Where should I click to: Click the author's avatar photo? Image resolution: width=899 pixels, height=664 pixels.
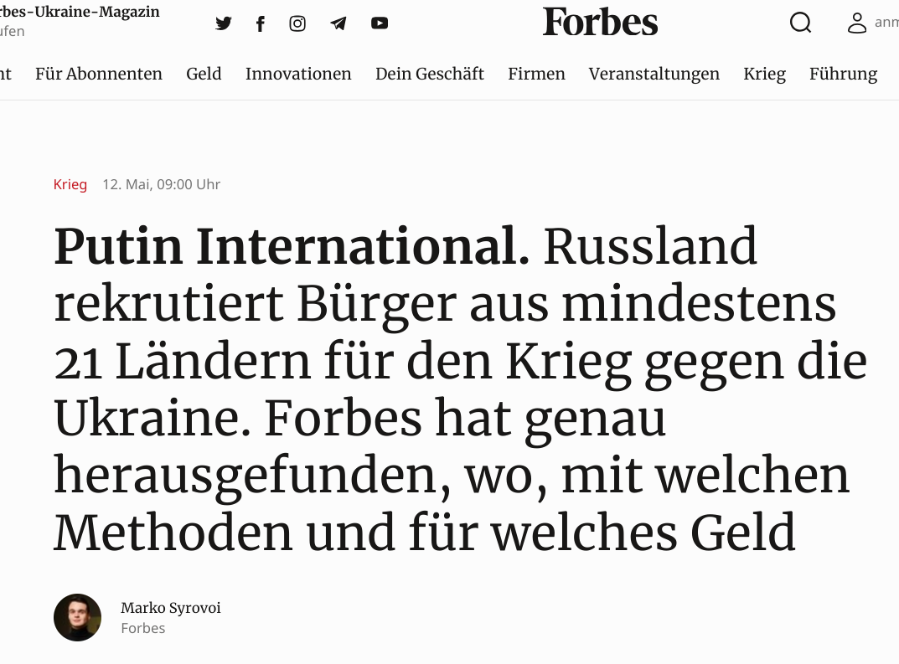click(x=78, y=618)
